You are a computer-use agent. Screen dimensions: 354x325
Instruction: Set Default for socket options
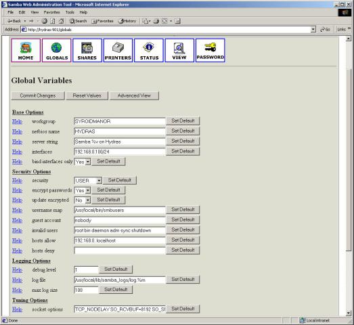pos(183,309)
